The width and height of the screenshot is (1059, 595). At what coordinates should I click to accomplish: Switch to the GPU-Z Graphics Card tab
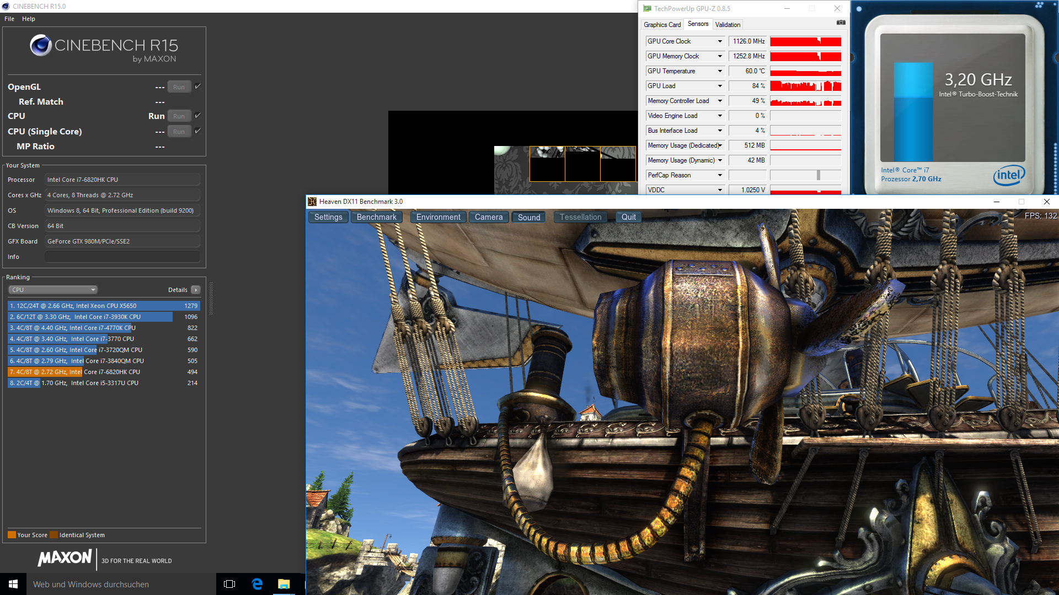click(662, 25)
